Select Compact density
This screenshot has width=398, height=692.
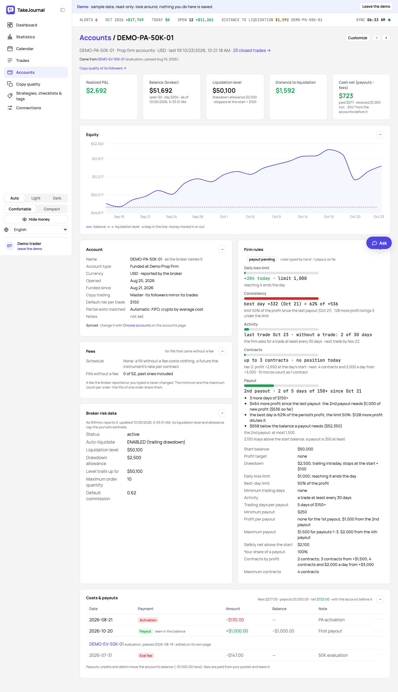(x=52, y=209)
